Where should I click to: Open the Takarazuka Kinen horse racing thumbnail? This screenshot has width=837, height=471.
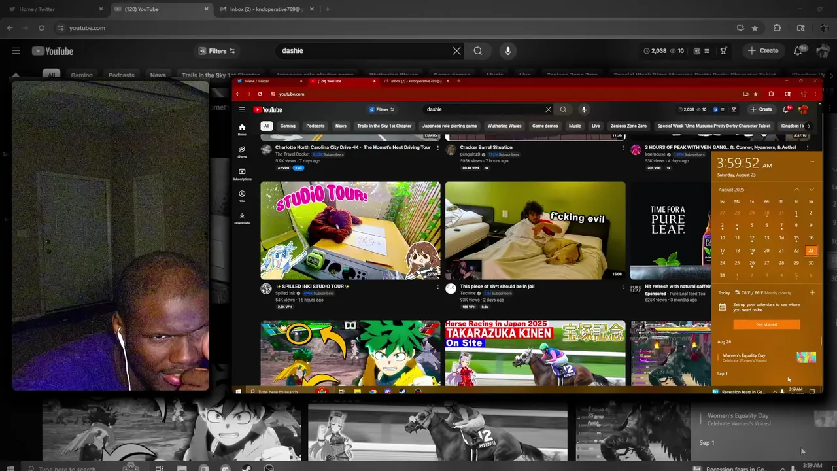[535, 353]
